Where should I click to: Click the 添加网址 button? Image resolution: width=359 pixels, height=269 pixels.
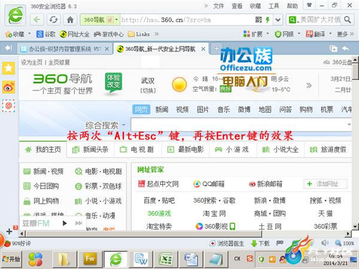[325, 184]
